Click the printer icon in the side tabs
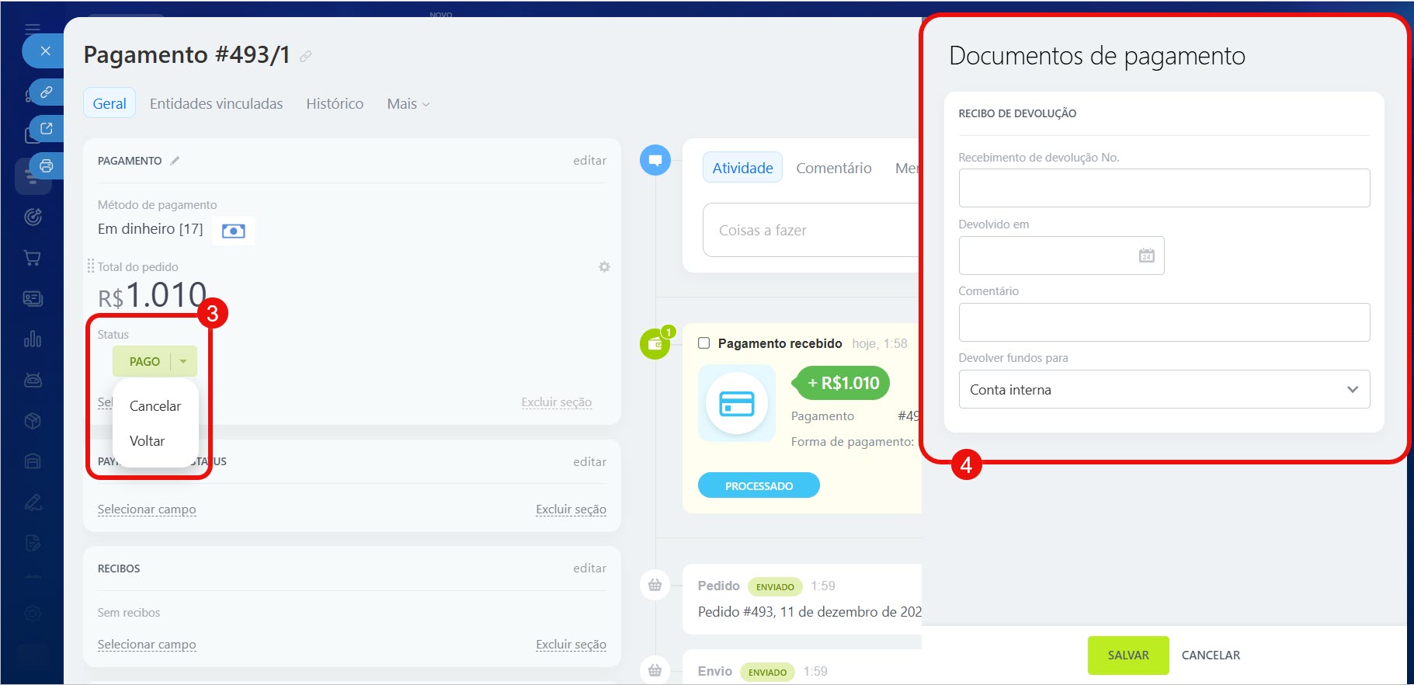The width and height of the screenshot is (1414, 685). coord(47,165)
